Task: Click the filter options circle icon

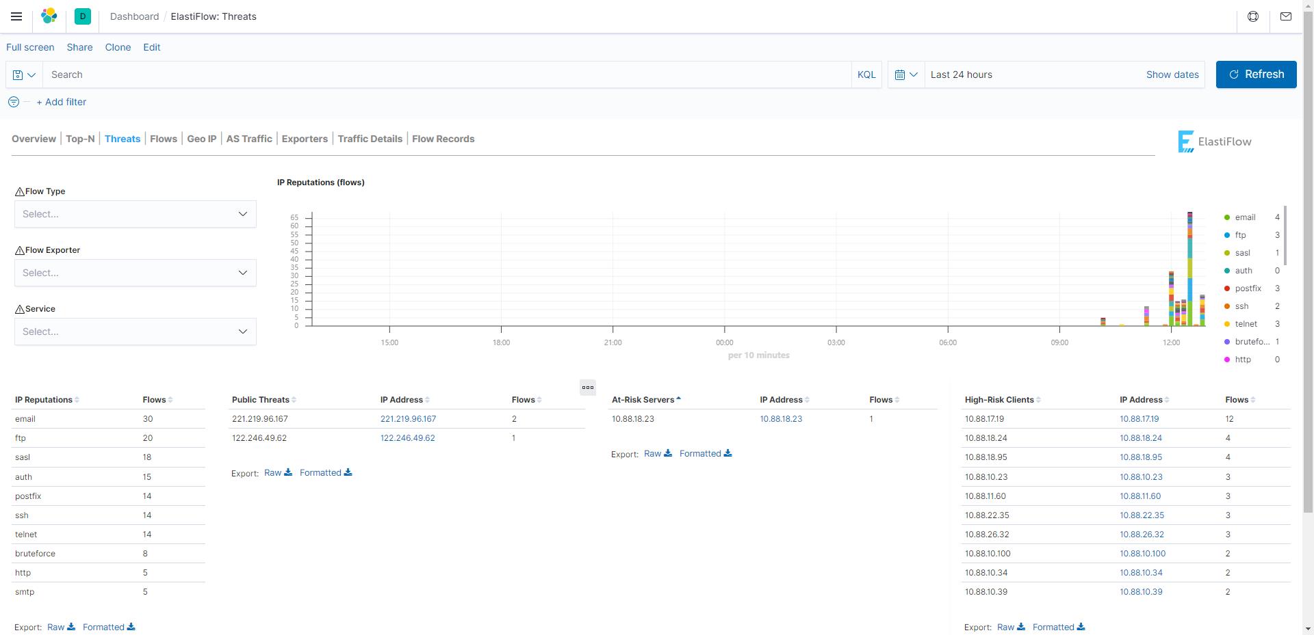Action: coord(14,102)
